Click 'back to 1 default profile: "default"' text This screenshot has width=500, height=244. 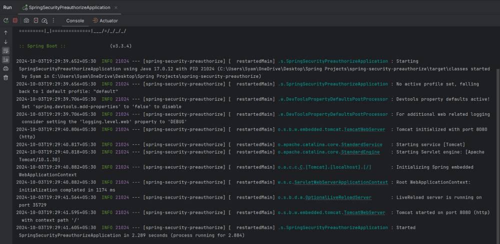[x=68, y=92]
